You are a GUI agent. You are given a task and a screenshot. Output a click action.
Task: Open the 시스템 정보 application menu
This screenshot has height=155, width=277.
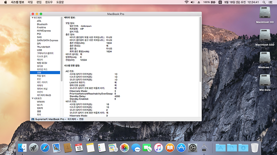(x=17, y=2)
